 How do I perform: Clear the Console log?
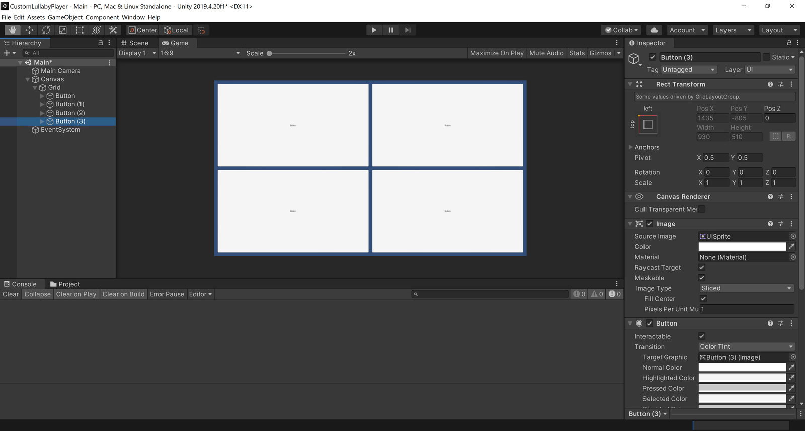11,294
